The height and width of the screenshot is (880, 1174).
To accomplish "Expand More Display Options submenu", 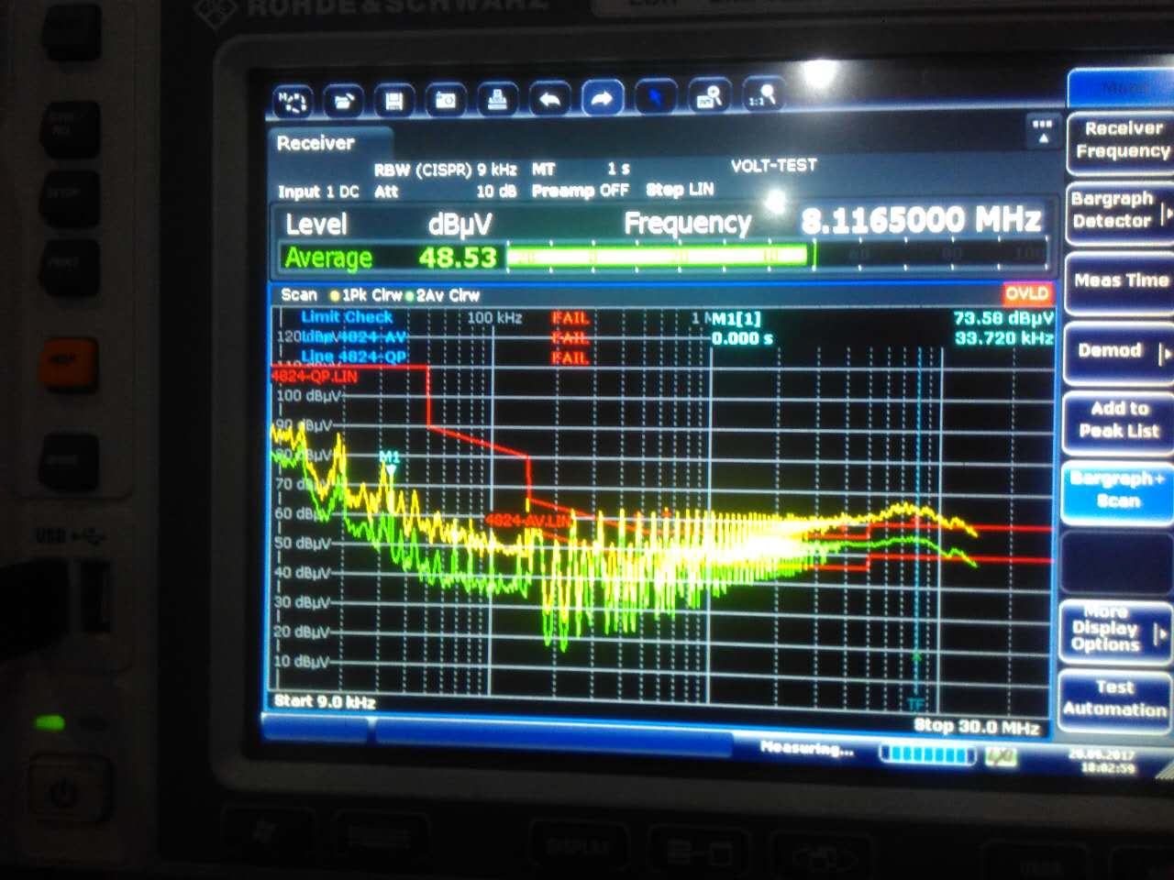I will pyautogui.click(x=1115, y=630).
